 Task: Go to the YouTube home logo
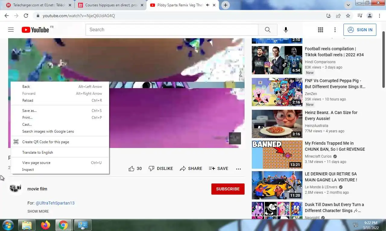tap(35, 29)
